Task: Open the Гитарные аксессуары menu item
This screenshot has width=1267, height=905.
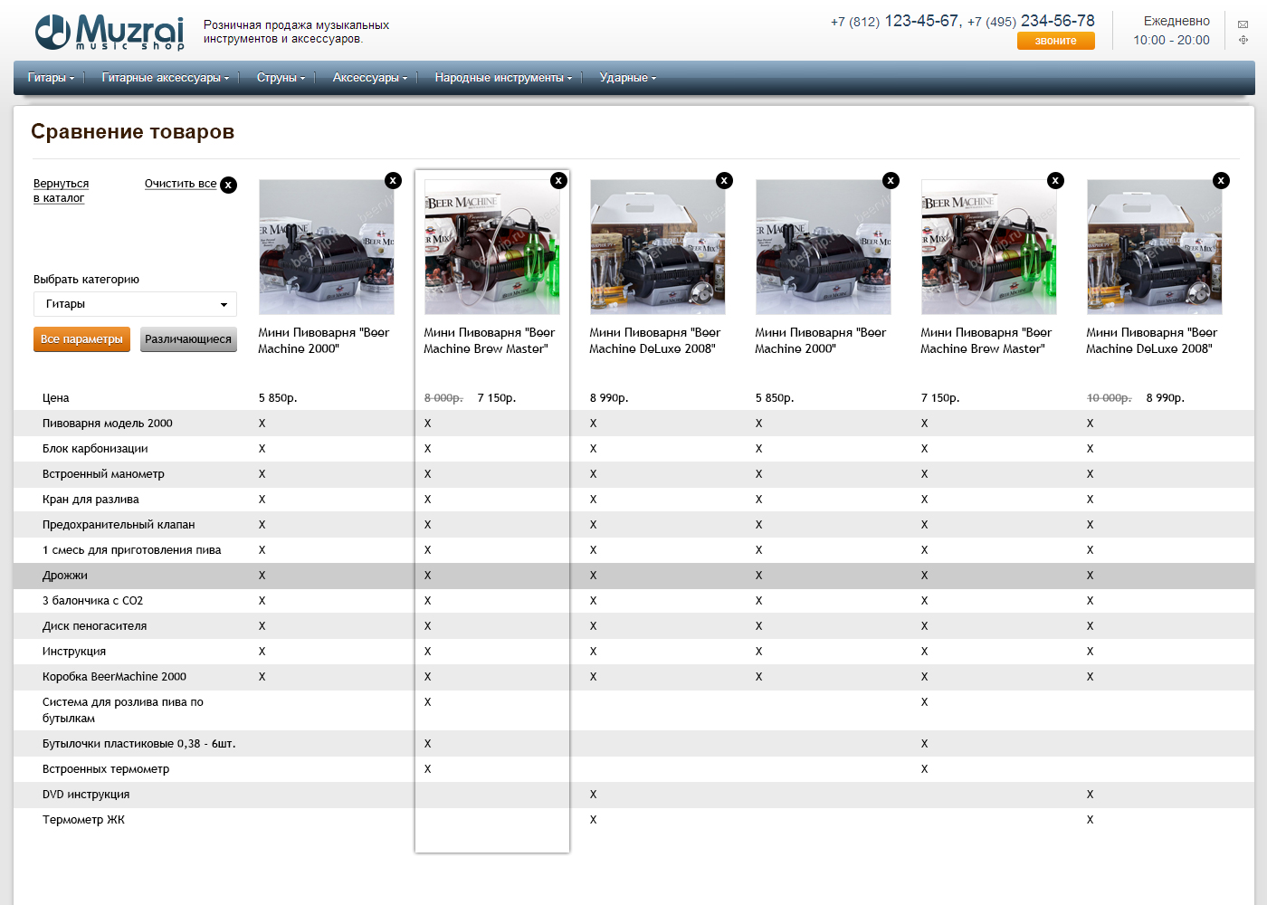Action: [x=165, y=78]
